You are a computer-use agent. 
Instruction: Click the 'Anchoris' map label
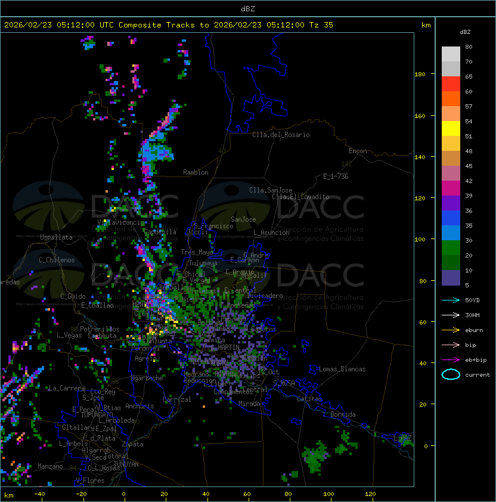pyautogui.click(x=139, y=406)
